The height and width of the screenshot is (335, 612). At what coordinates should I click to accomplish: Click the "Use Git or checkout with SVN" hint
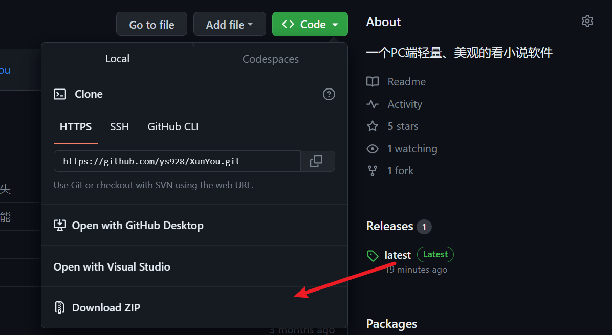(x=154, y=185)
